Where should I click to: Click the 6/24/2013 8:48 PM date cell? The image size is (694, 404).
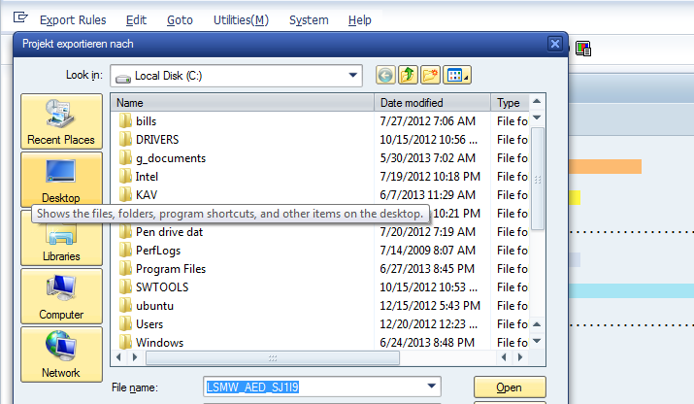(427, 343)
